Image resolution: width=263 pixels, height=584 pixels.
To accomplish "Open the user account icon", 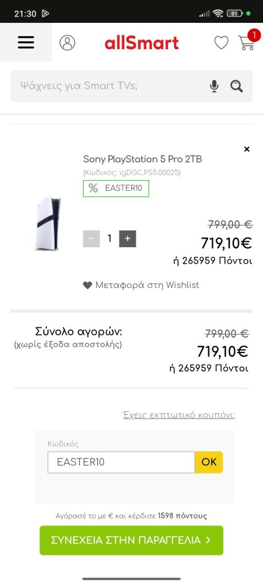I will tap(67, 42).
